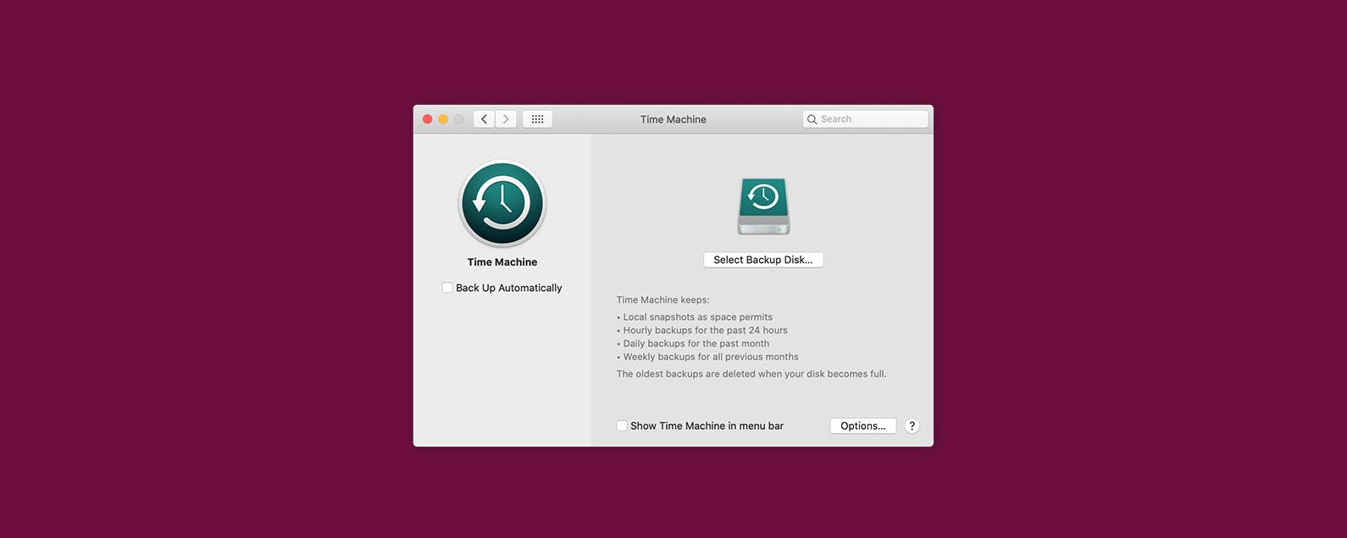
Task: Click the Time Machine window title
Action: tap(673, 119)
